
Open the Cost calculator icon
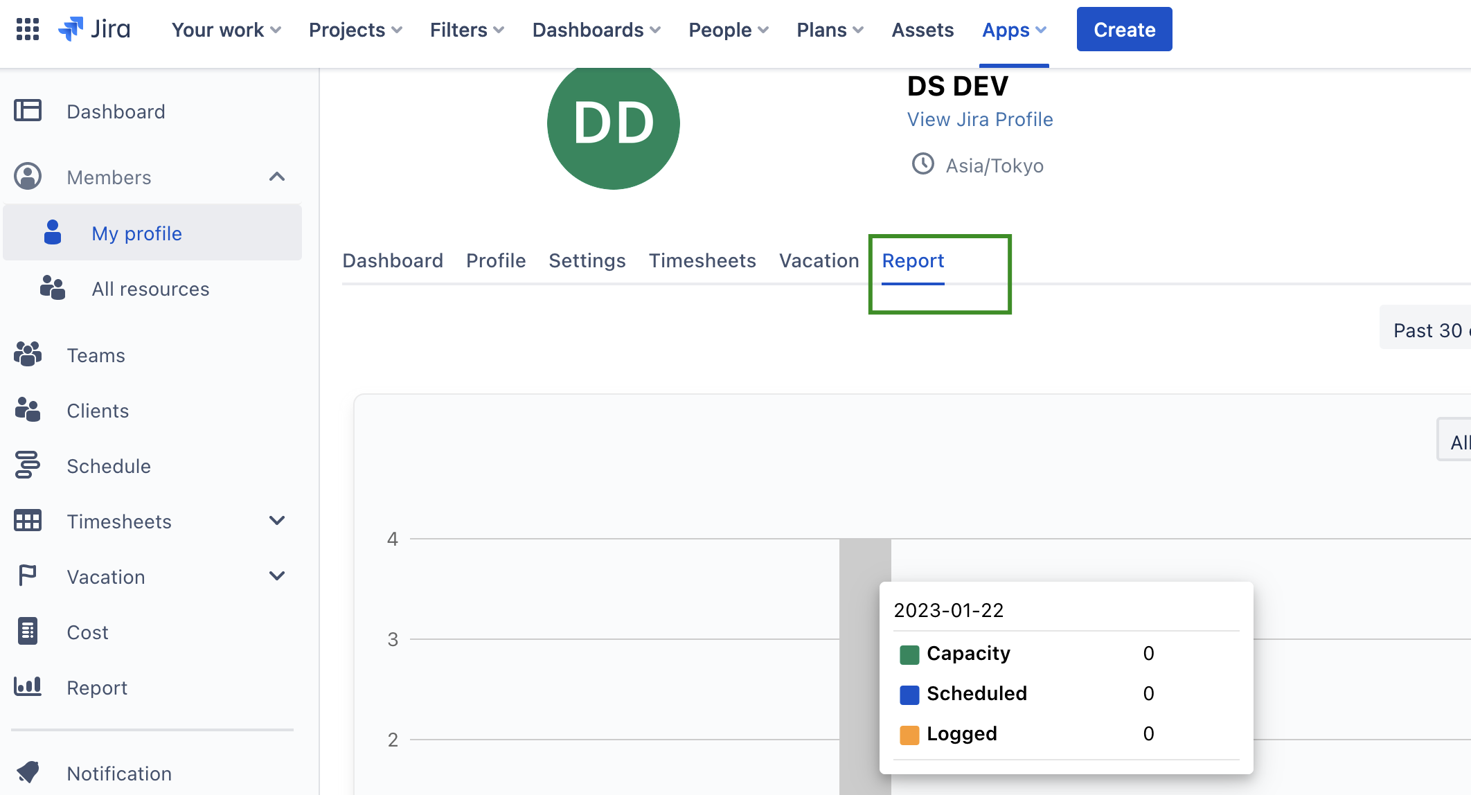pyautogui.click(x=28, y=632)
